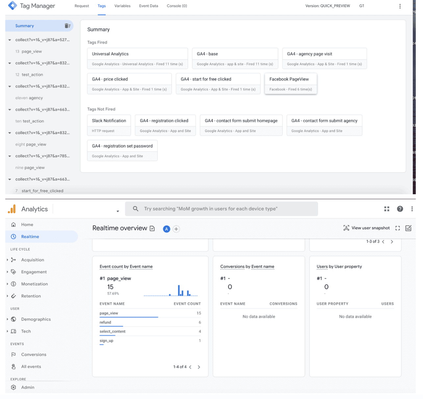Image resolution: width=423 pixels, height=399 pixels.
Task: Click the blue A comparison badge
Action: (x=167, y=229)
